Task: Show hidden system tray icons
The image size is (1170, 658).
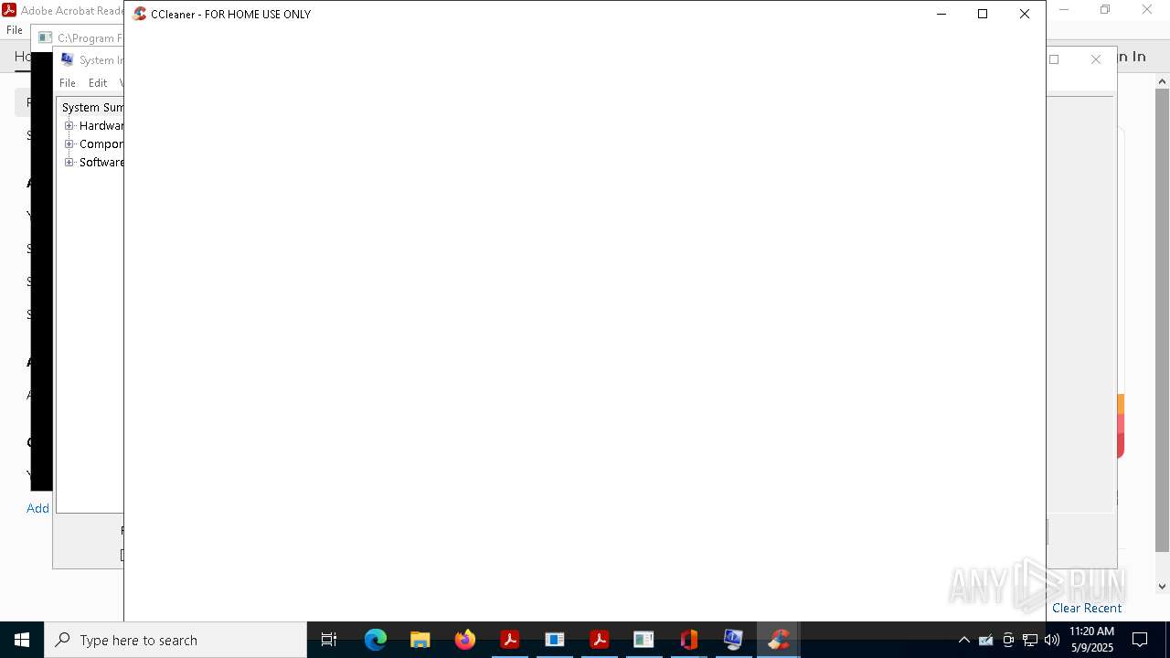Action: [963, 640]
